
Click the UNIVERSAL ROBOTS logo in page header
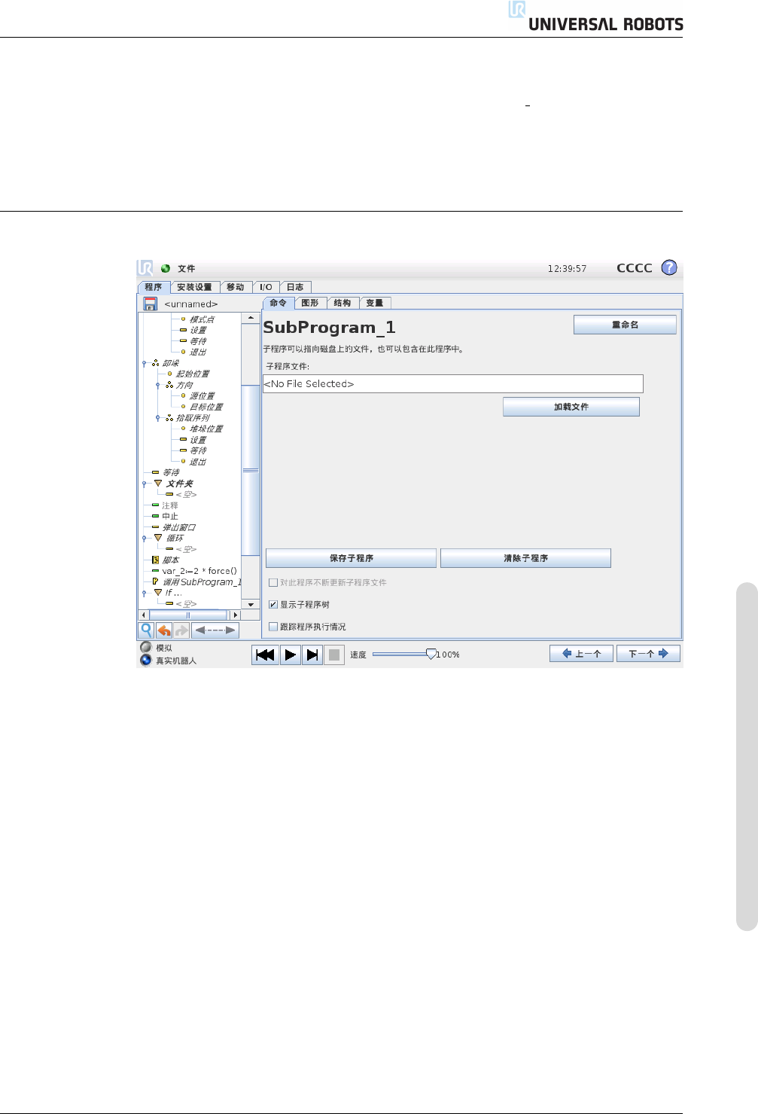click(595, 17)
